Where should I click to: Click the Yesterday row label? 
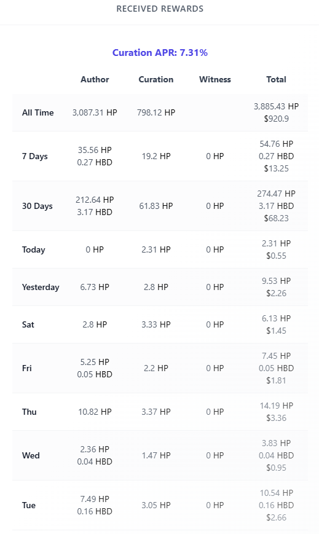[41, 287]
